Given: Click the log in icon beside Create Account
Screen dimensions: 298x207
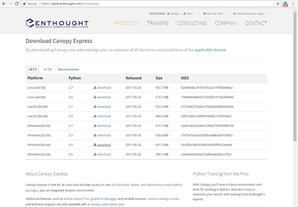Looking at the screenshot, I should pos(234,14).
